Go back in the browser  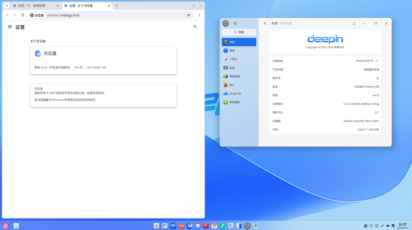7,15
